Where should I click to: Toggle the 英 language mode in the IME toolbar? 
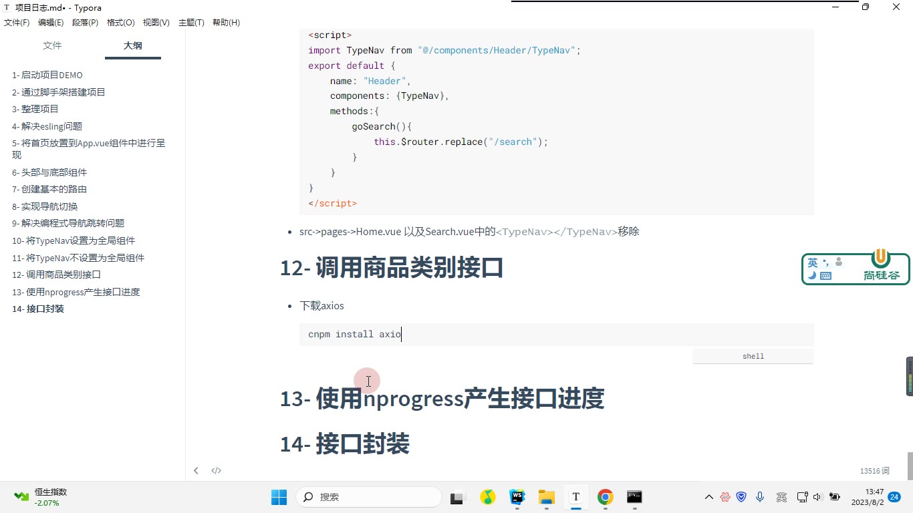pyautogui.click(x=813, y=263)
